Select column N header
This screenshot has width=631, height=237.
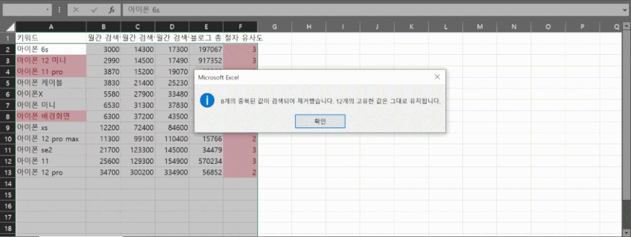tap(514, 27)
